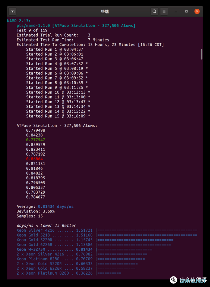Close the terminal window
The height and width of the screenshot is (287, 210).
[197, 11]
